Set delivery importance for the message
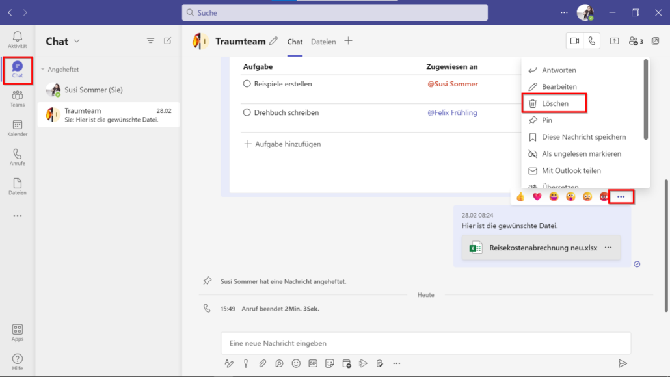Viewport: 670px width, 377px height. [245, 363]
